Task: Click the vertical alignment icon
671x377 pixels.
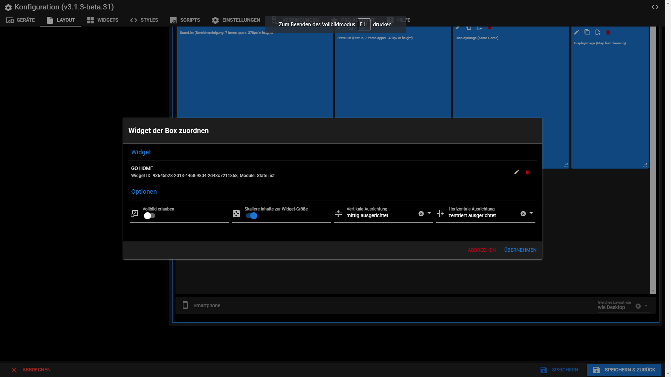Action: (x=338, y=213)
